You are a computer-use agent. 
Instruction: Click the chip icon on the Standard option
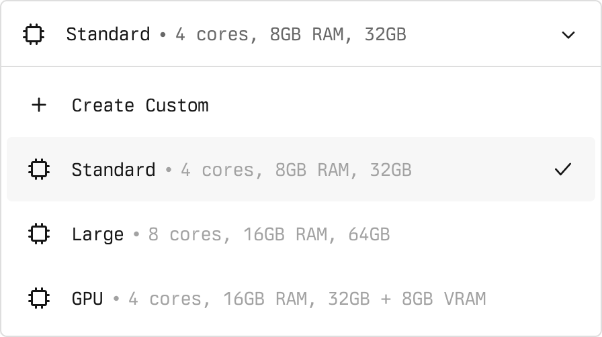pyautogui.click(x=40, y=170)
